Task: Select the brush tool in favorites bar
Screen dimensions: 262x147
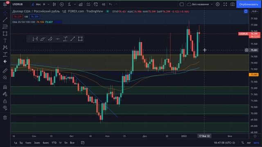Action: (x=43, y=39)
